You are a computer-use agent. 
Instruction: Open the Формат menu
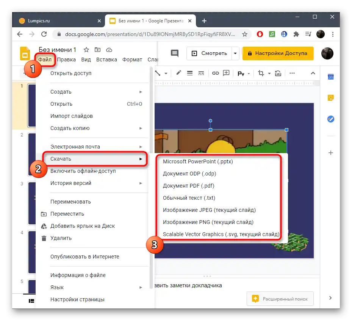click(x=132, y=60)
